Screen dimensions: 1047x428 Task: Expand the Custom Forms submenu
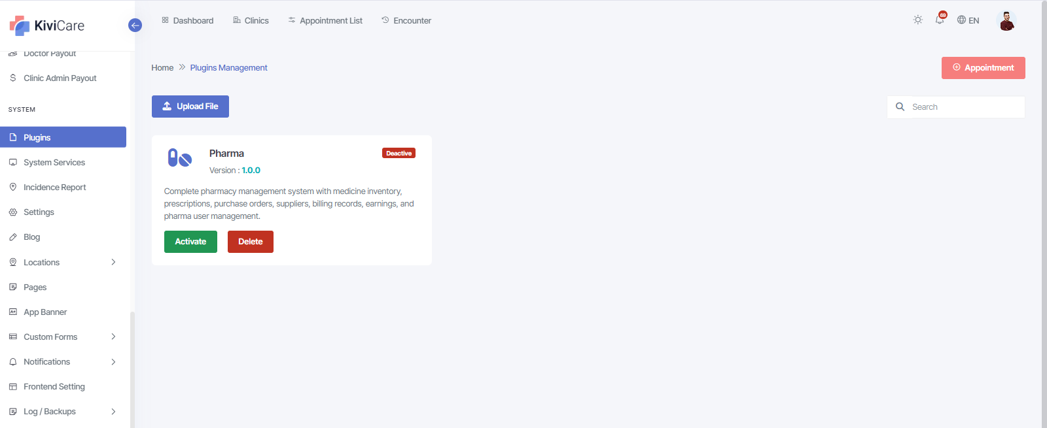click(113, 337)
